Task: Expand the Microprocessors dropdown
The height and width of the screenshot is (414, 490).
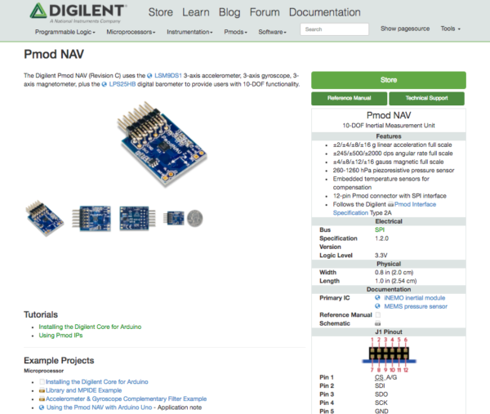Action: pos(131,32)
